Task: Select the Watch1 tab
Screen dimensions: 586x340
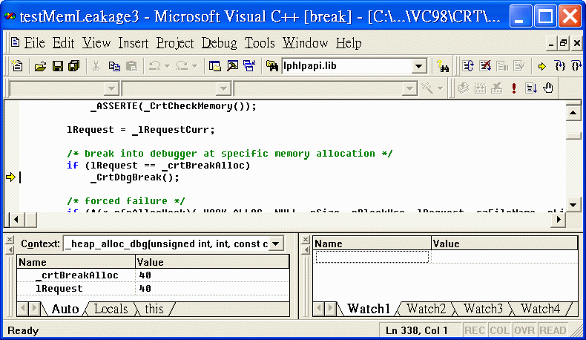Action: pos(369,309)
